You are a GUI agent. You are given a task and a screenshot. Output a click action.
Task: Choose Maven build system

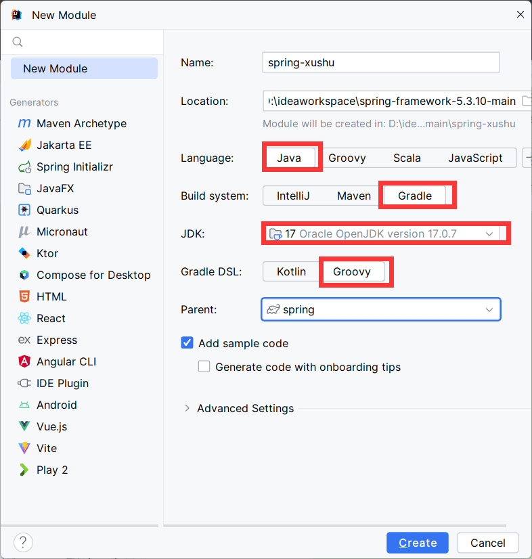[354, 196]
